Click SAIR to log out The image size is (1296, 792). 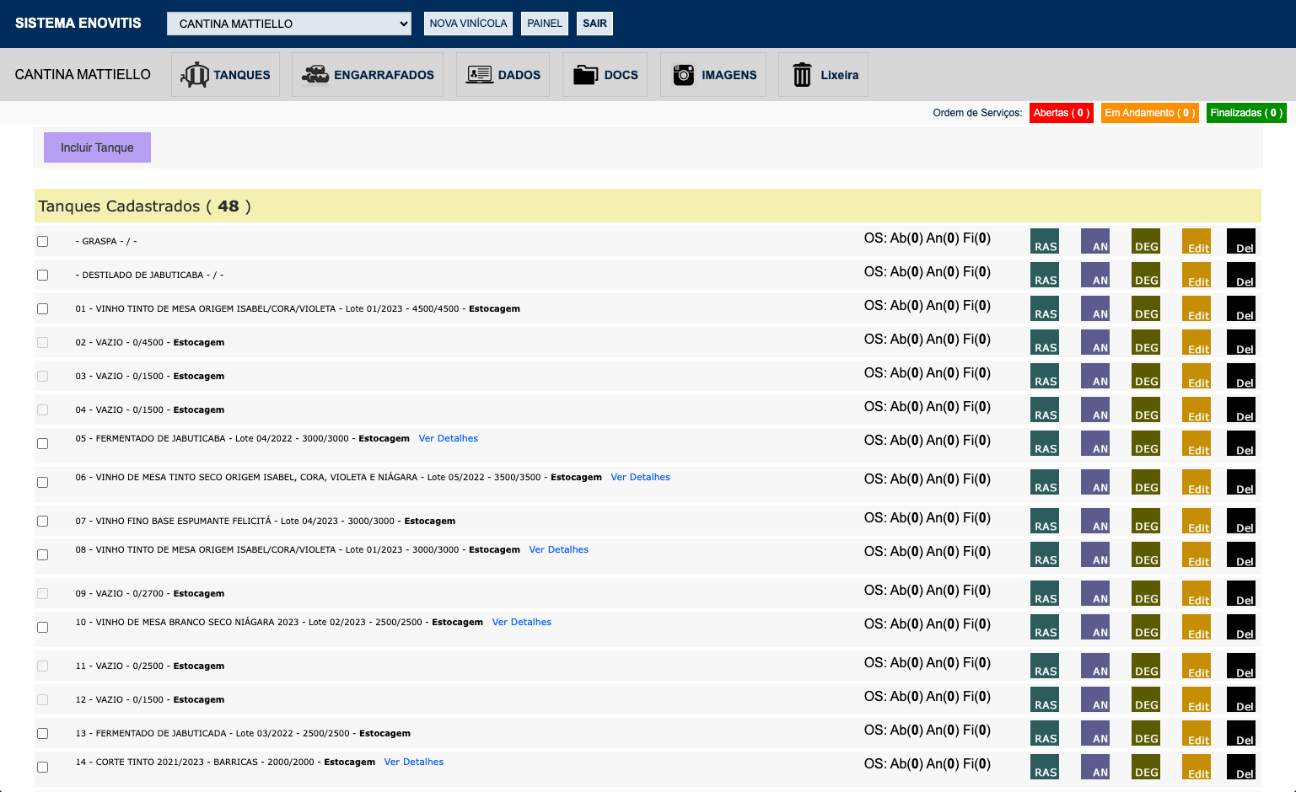(594, 24)
